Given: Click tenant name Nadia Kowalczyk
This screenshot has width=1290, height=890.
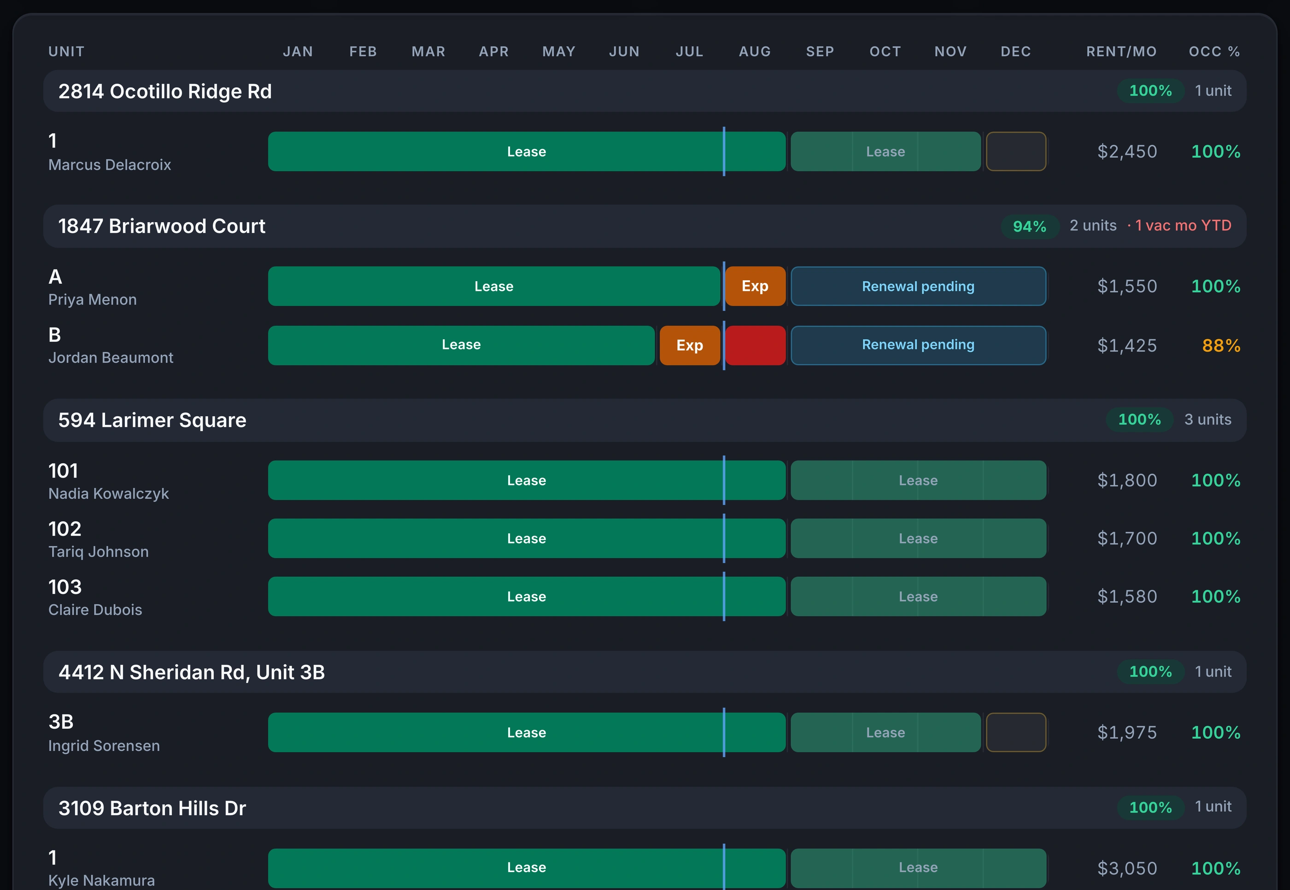Looking at the screenshot, I should pyautogui.click(x=109, y=494).
